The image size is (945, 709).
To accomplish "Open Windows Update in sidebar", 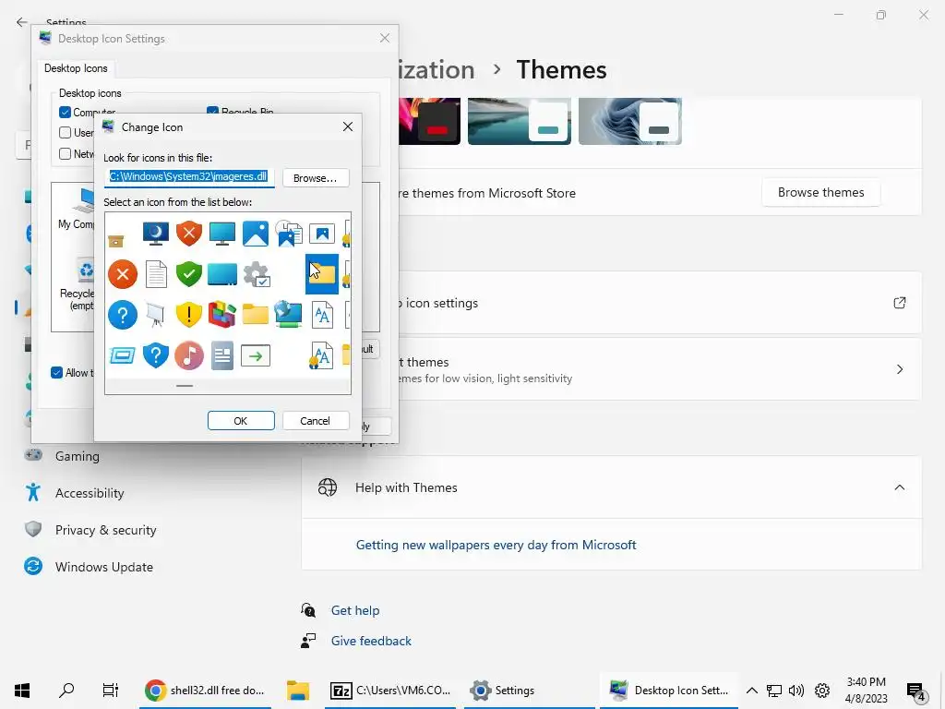I will 103,567.
